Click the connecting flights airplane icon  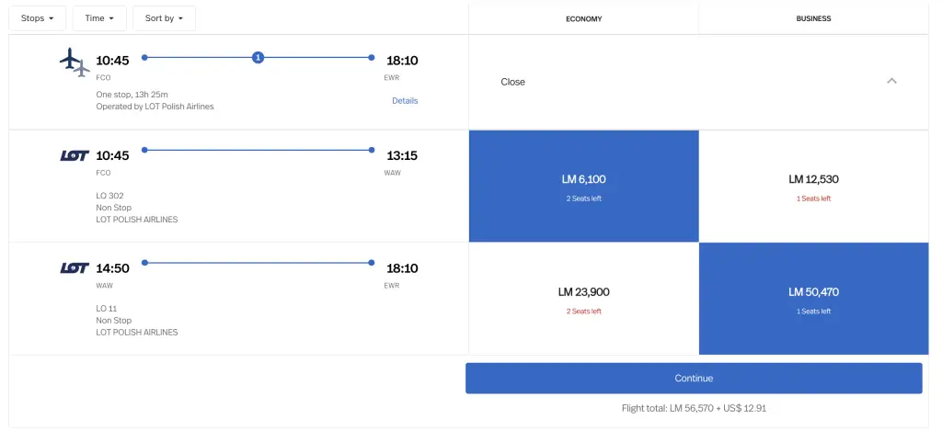point(74,62)
